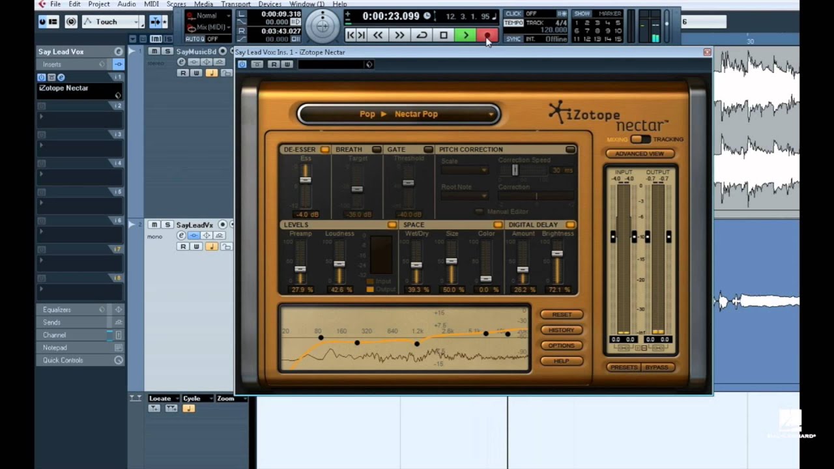
Task: Click the Advanced View button
Action: point(640,154)
